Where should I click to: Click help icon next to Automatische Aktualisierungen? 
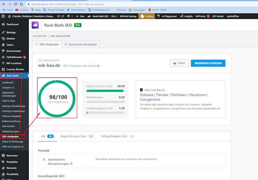(71, 164)
